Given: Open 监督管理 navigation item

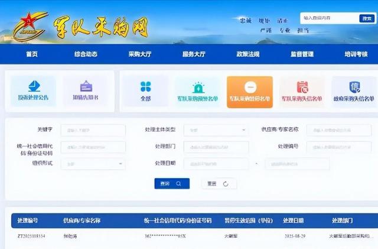Looking at the screenshot, I should 302,54.
